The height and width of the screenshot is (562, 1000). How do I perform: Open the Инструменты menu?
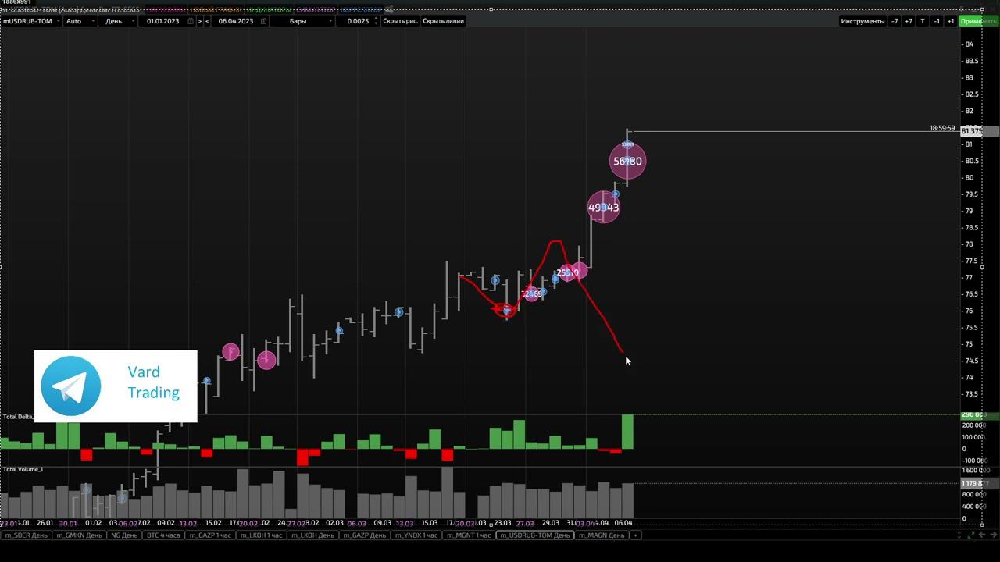coord(862,21)
